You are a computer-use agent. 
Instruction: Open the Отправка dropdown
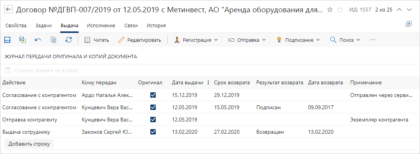click(247, 40)
